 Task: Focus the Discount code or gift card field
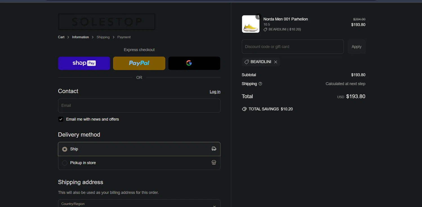[293, 47]
